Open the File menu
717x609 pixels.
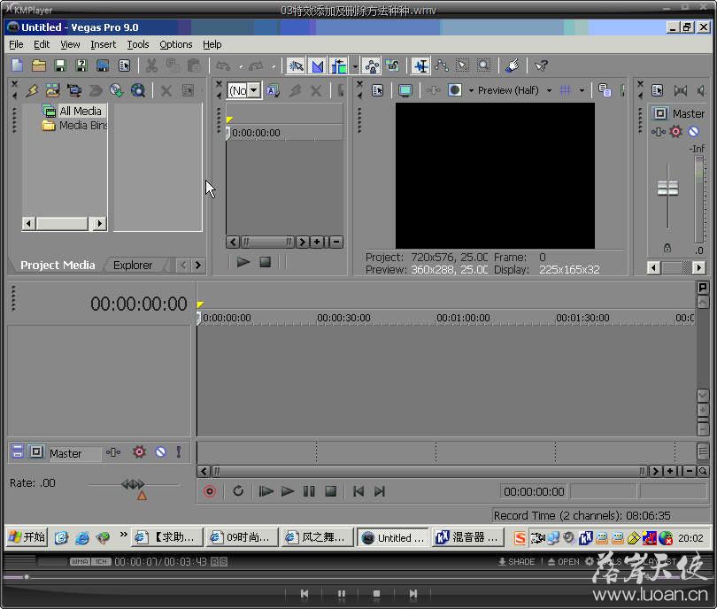click(16, 44)
